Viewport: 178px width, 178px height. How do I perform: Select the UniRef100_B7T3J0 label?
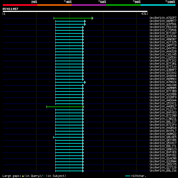click(163, 67)
